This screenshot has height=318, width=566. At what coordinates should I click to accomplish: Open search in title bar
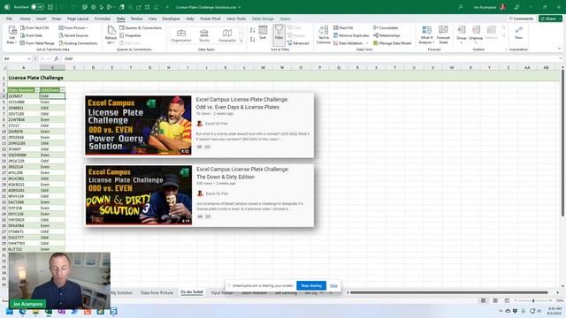tap(461, 7)
